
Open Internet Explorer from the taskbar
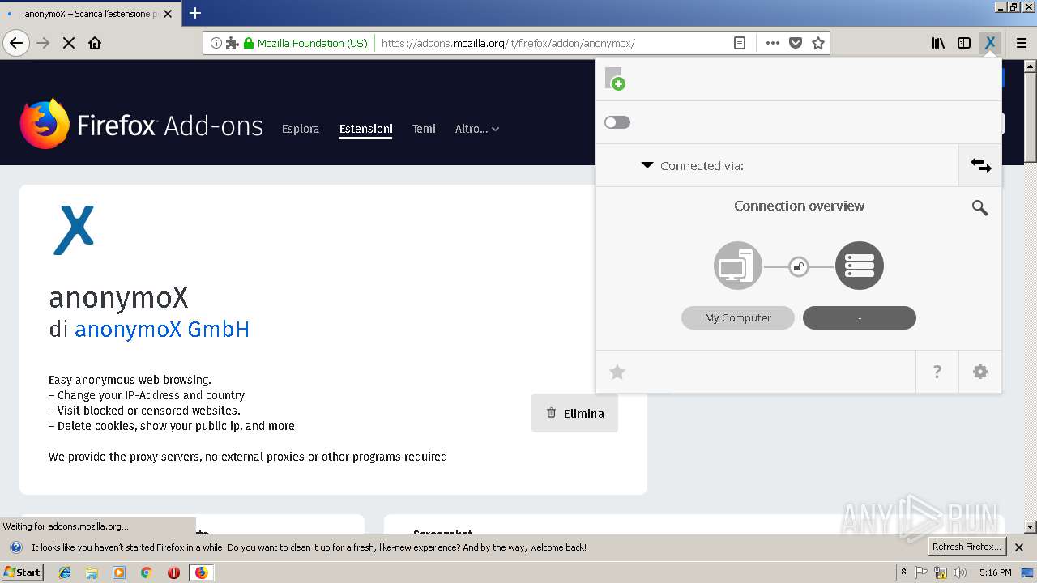click(65, 572)
